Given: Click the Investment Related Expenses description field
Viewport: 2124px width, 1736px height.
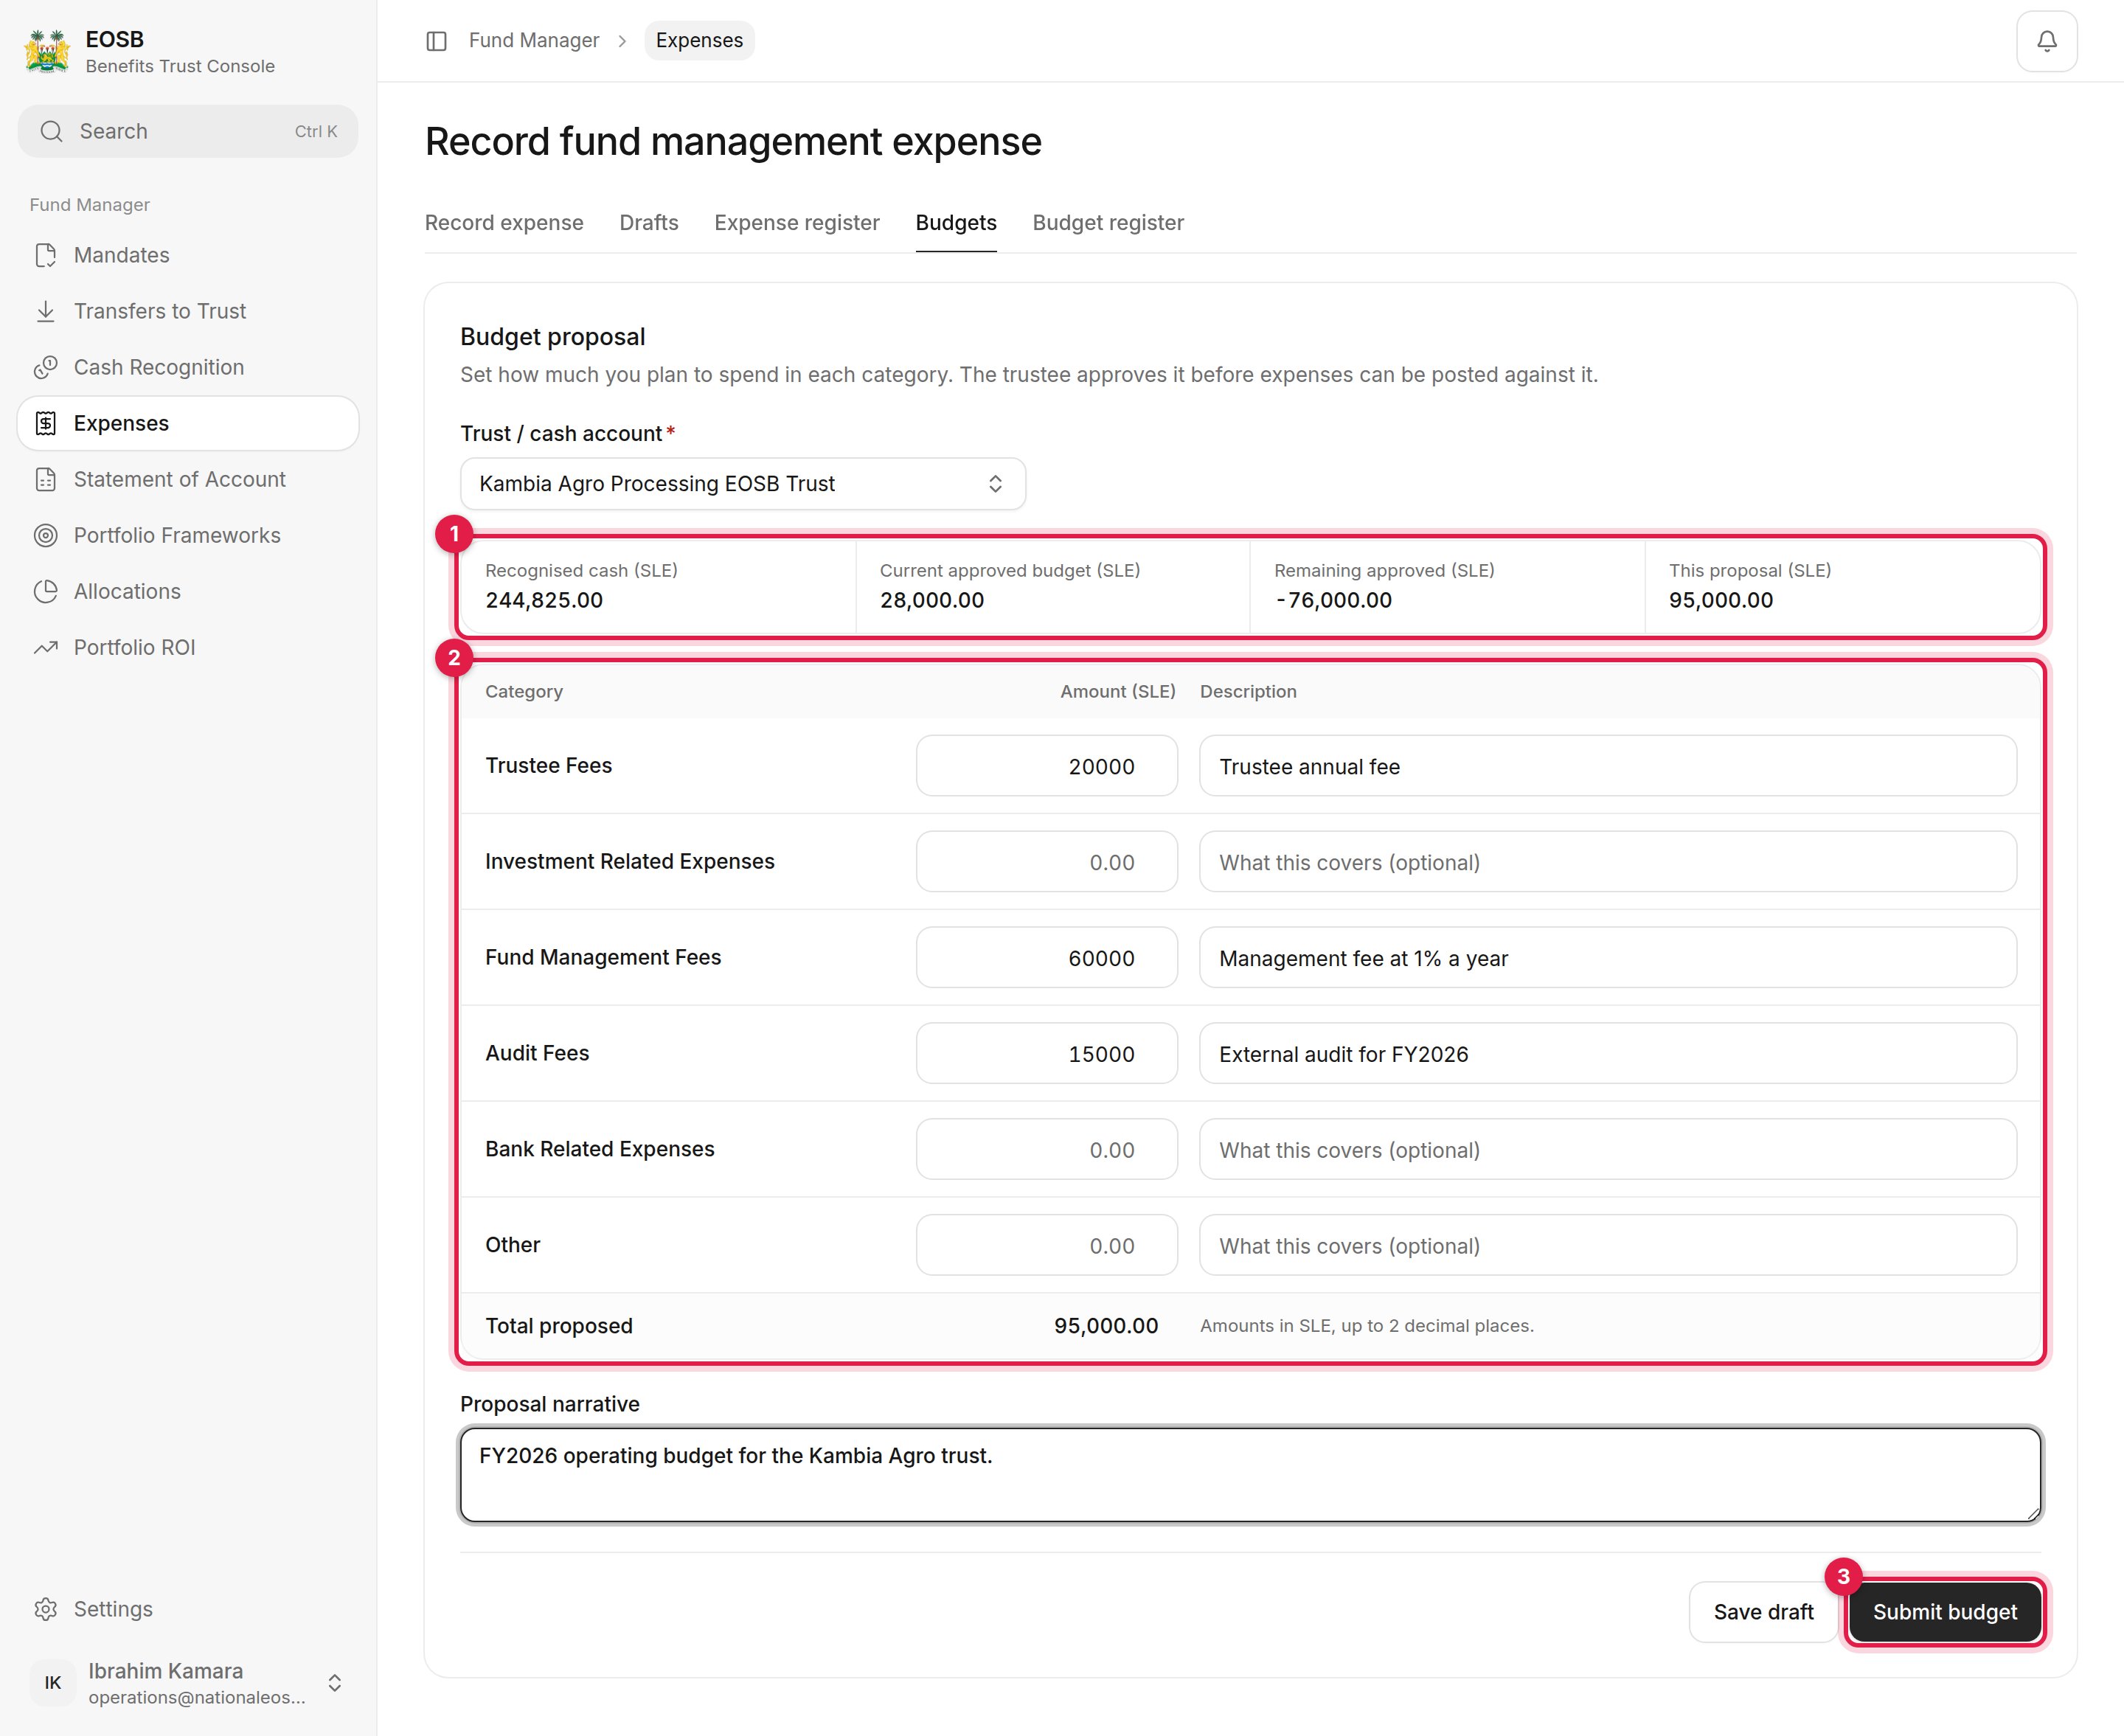Looking at the screenshot, I should coord(1608,862).
